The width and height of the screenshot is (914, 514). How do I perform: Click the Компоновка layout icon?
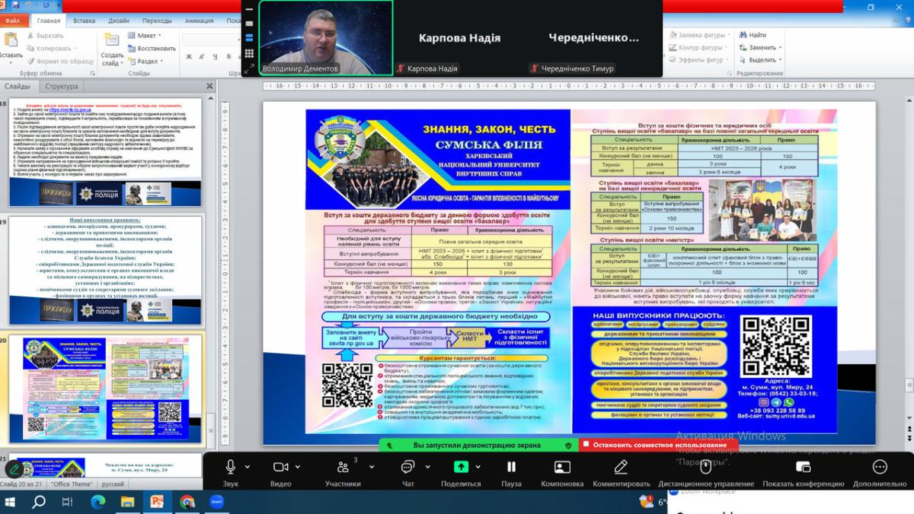562,467
